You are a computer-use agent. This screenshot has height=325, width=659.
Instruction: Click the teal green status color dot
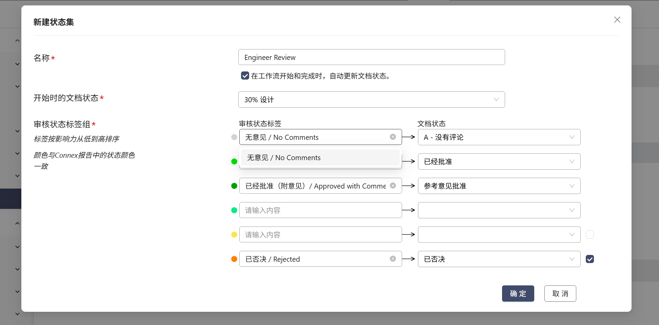(x=234, y=210)
